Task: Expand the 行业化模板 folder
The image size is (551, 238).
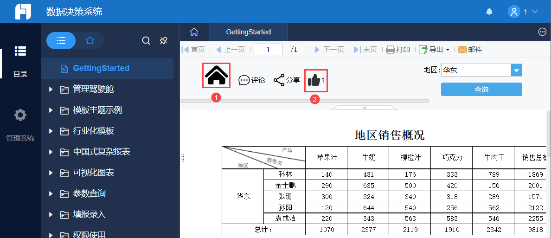Action: click(x=51, y=131)
